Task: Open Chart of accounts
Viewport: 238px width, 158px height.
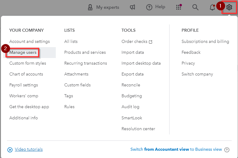Action: click(26, 74)
